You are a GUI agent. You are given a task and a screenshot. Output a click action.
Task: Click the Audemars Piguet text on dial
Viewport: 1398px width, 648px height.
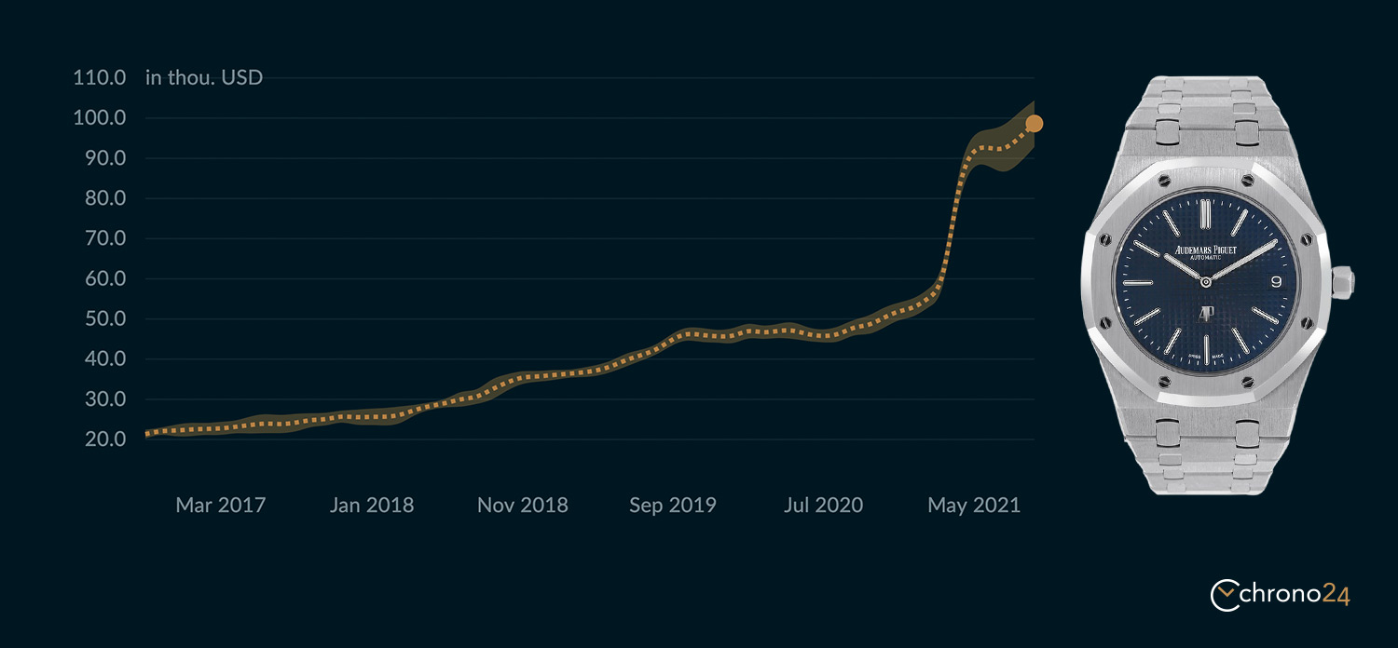pos(1205,249)
